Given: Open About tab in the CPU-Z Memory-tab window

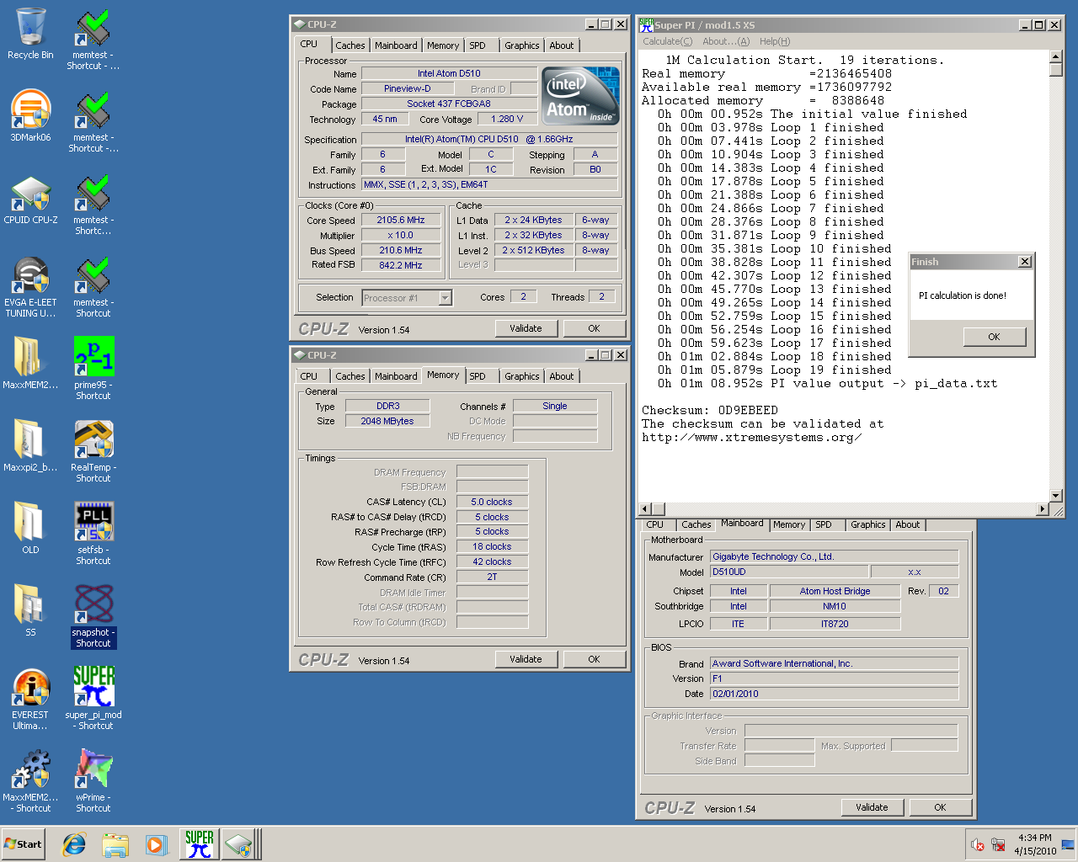Looking at the screenshot, I should [x=562, y=376].
